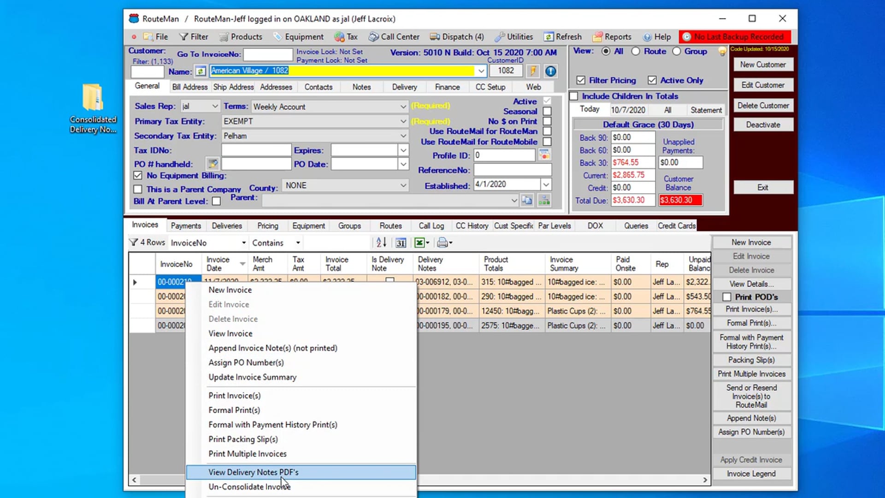Image resolution: width=885 pixels, height=498 pixels.
Task: Expand the County dropdown
Action: tap(403, 185)
